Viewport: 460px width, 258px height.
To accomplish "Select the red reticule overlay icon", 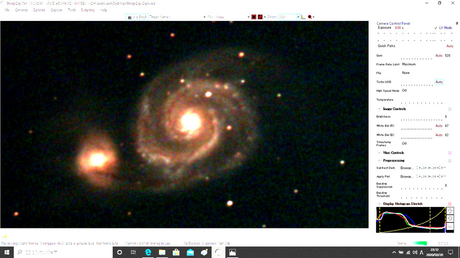I will point(254,17).
